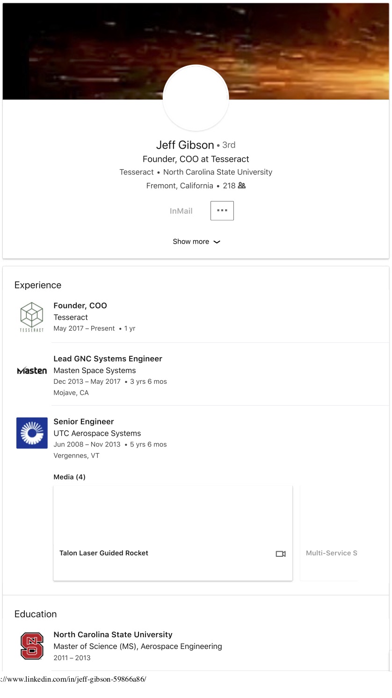Click the NC State University logo

(x=32, y=646)
